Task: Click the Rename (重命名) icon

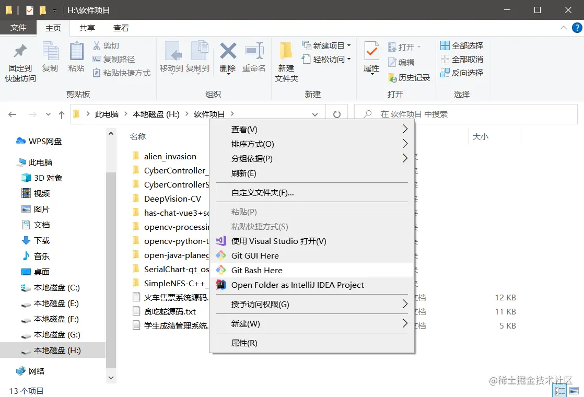Action: point(254,51)
